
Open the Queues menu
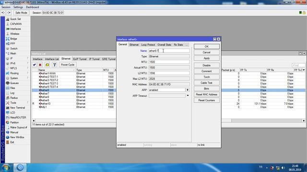(14, 83)
